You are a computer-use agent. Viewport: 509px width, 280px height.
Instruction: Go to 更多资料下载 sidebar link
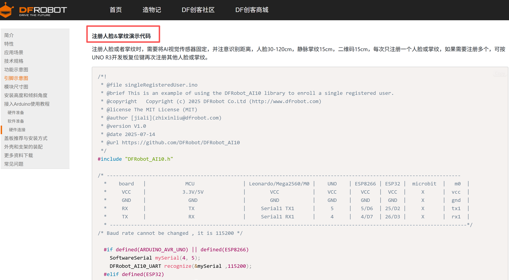[19, 155]
